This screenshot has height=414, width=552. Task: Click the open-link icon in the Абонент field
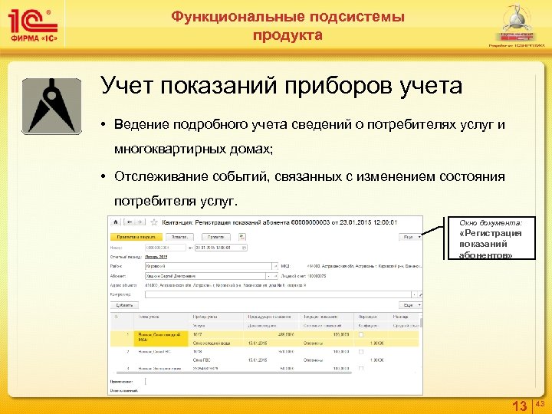[x=276, y=276]
